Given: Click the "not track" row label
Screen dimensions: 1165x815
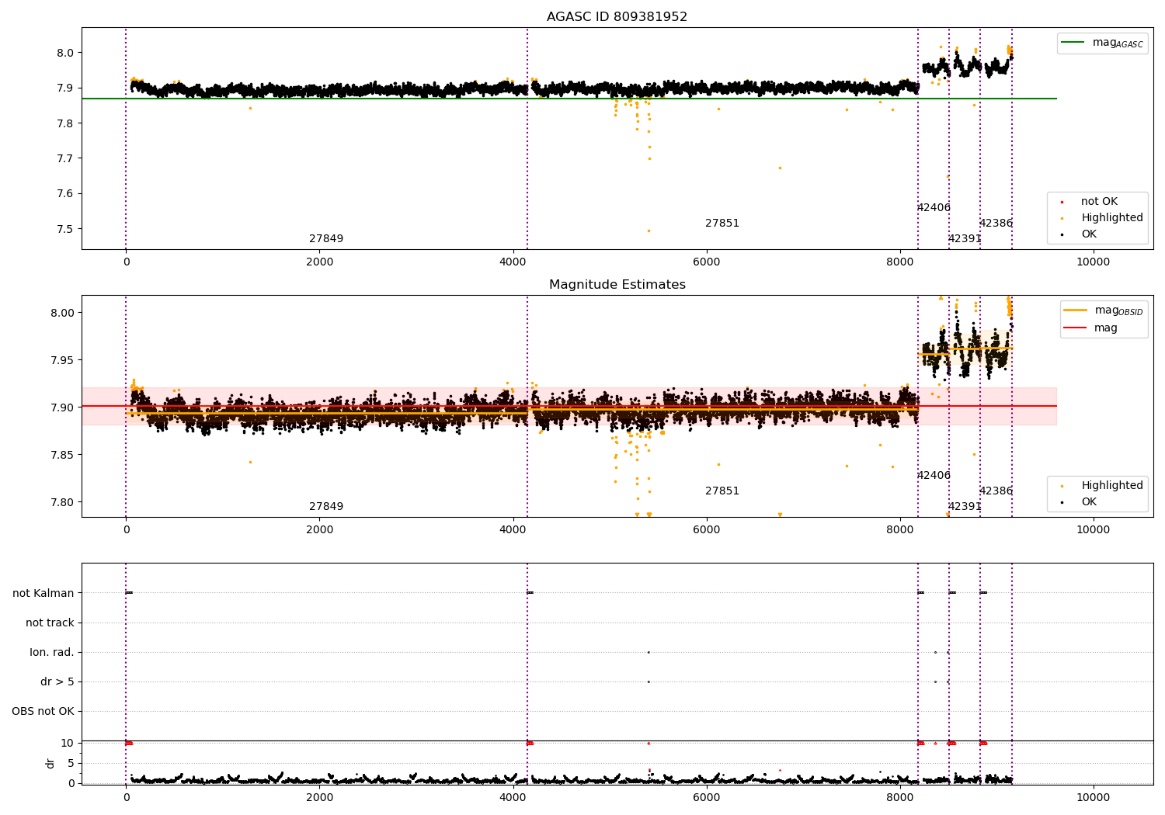Looking at the screenshot, I should (50, 623).
